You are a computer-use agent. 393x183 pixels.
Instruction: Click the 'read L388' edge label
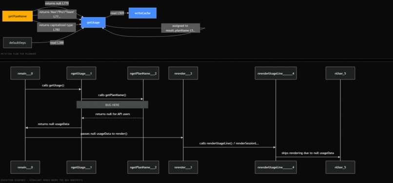tap(57, 43)
